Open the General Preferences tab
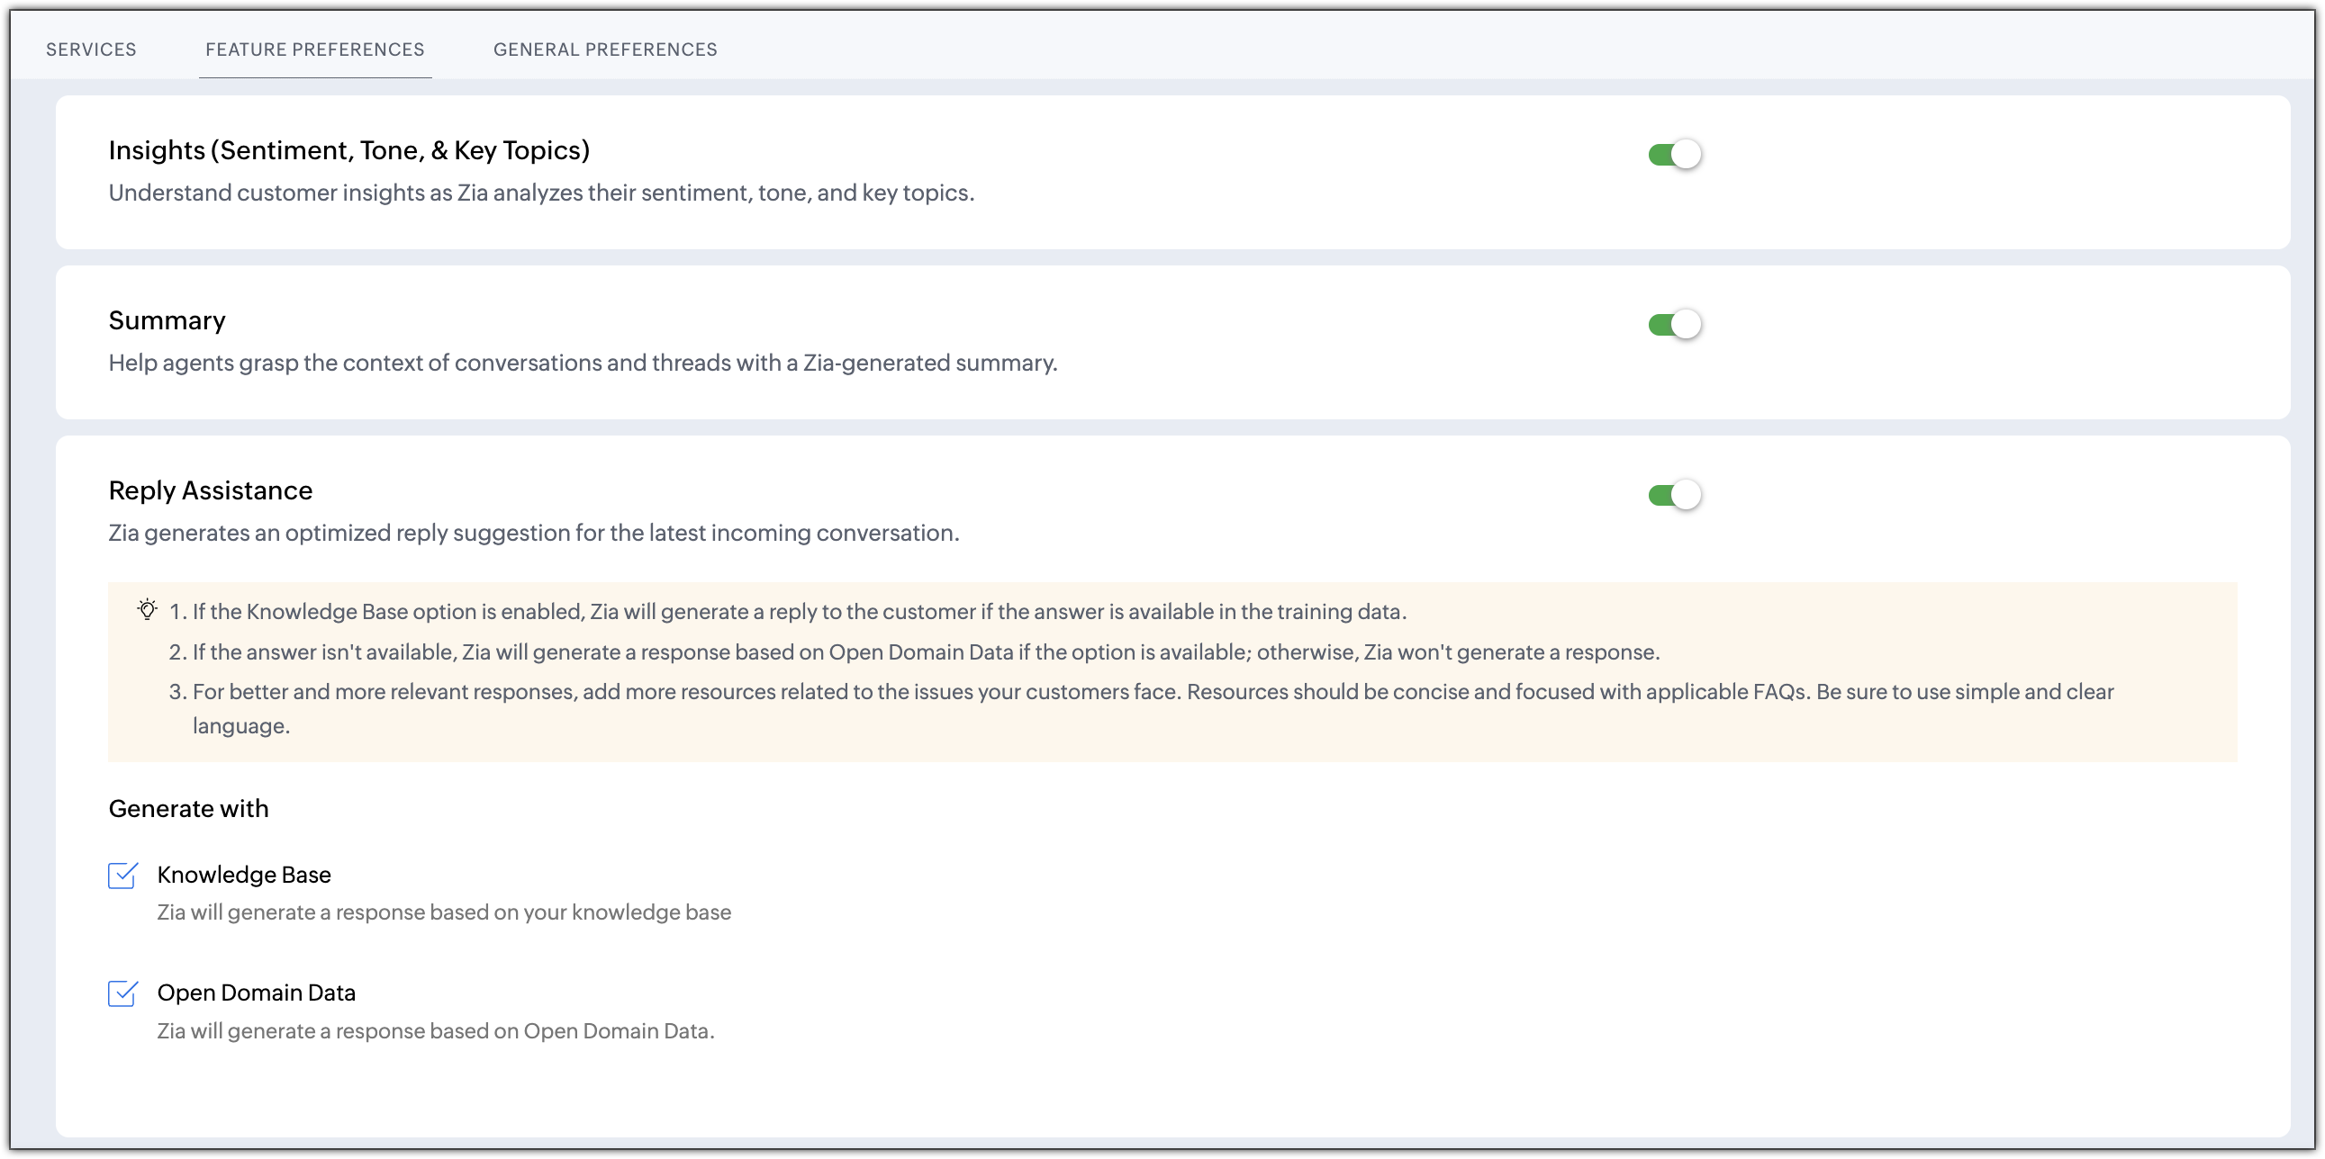The width and height of the screenshot is (2325, 1159). tap(605, 49)
